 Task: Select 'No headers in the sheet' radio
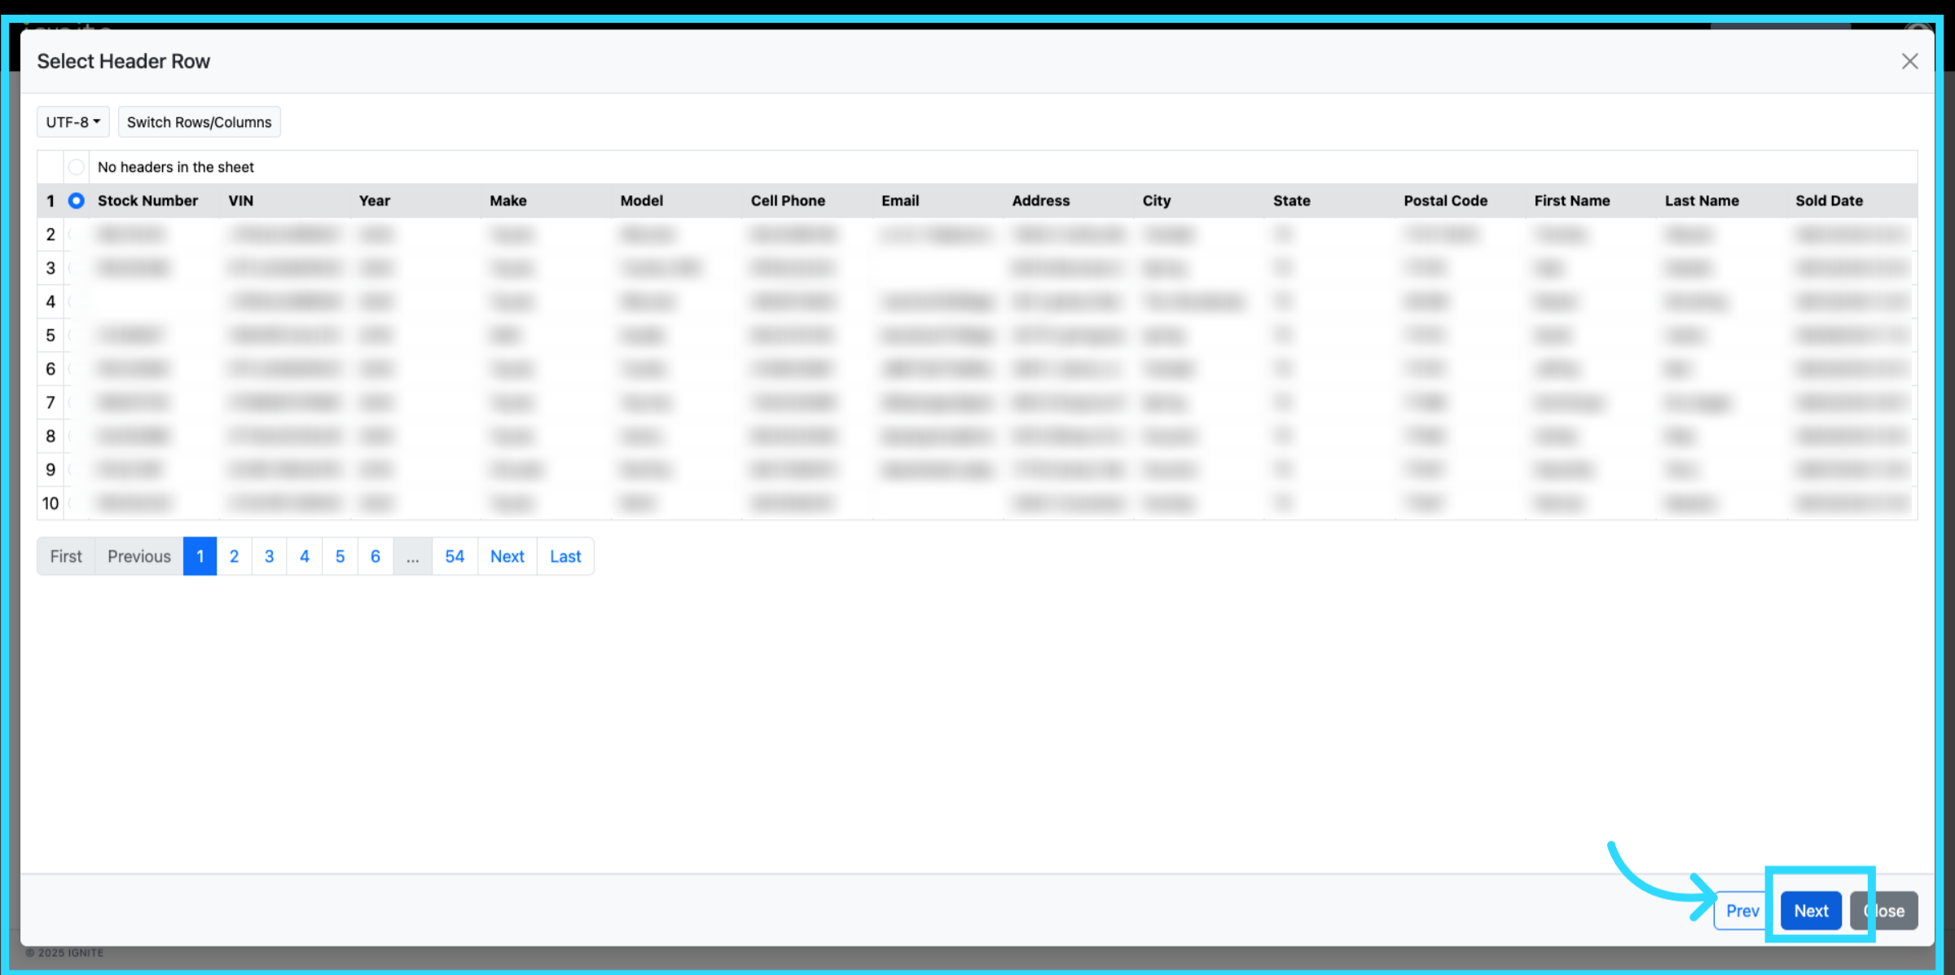(77, 167)
